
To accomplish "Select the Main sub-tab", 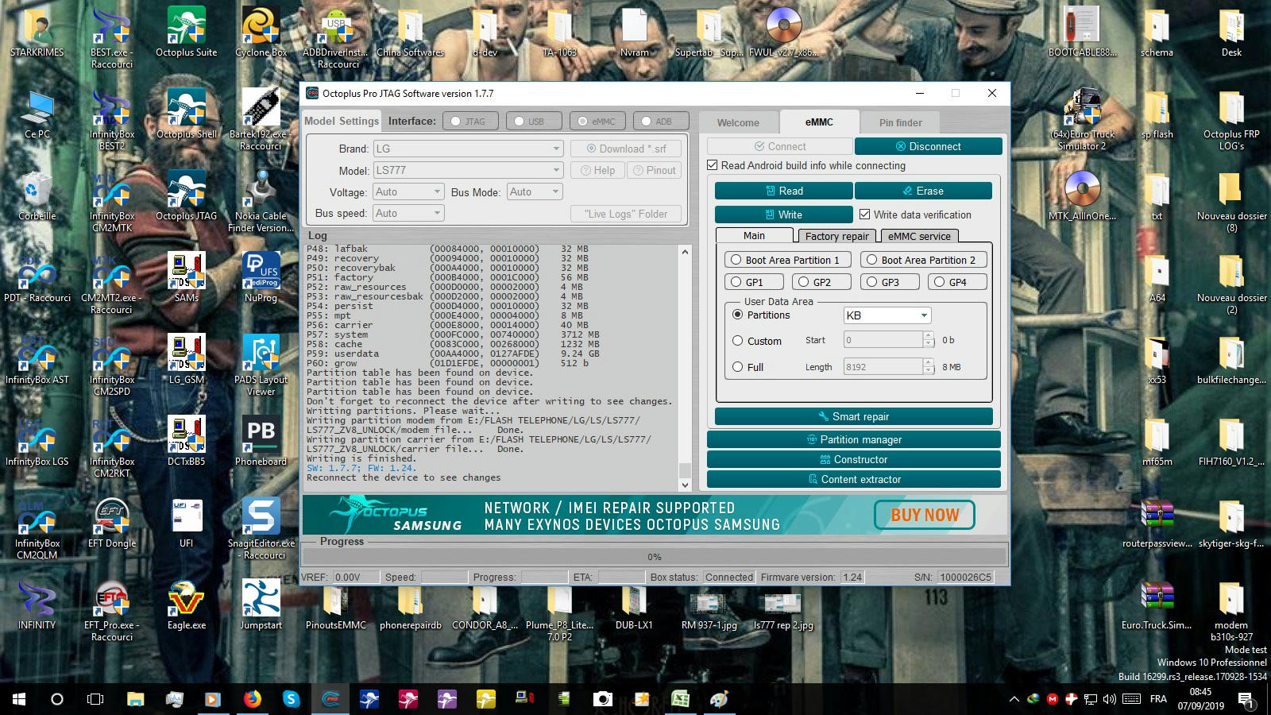I will click(754, 235).
